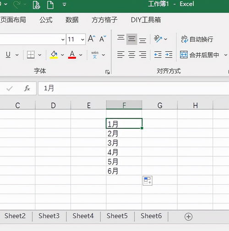Screen dimensions: 229x231
Task: Toggle the middle align icon
Action: (131, 39)
